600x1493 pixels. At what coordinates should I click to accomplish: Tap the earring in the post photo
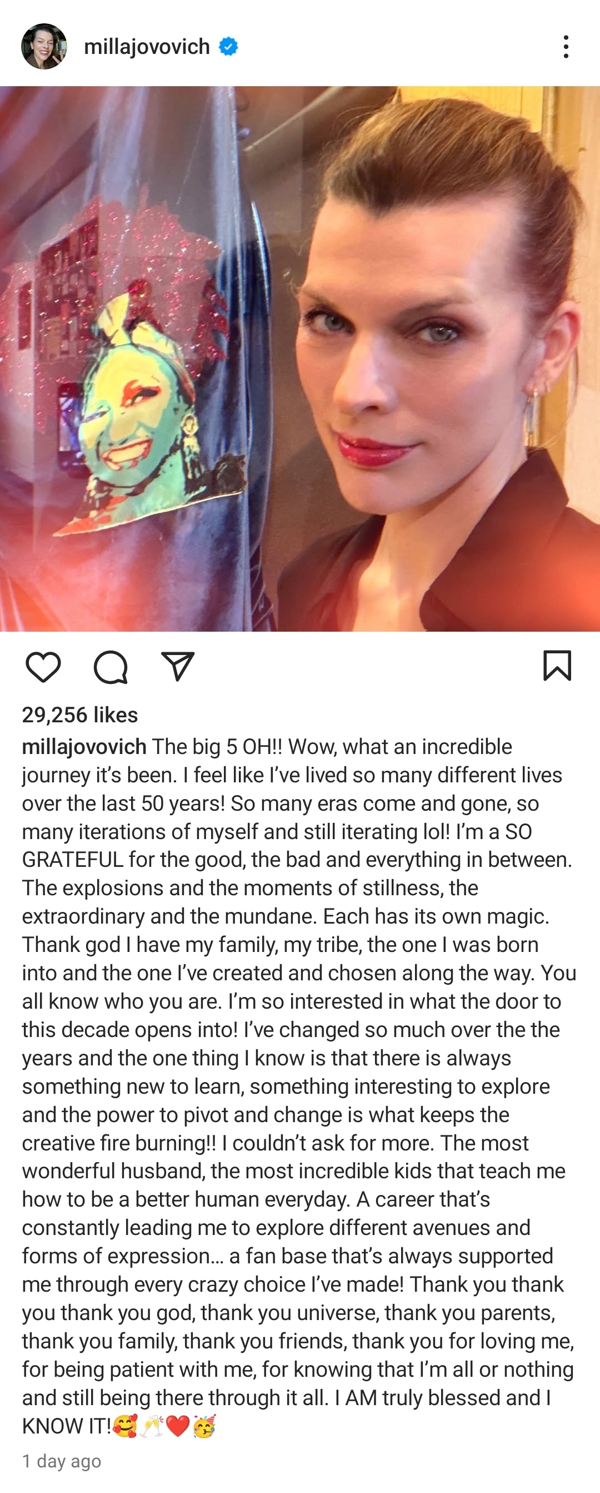coord(533,414)
